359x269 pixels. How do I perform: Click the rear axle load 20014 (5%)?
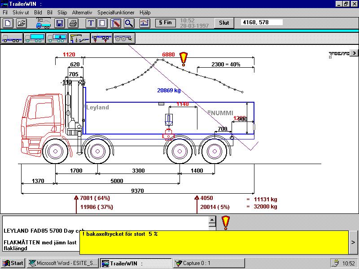point(215,207)
